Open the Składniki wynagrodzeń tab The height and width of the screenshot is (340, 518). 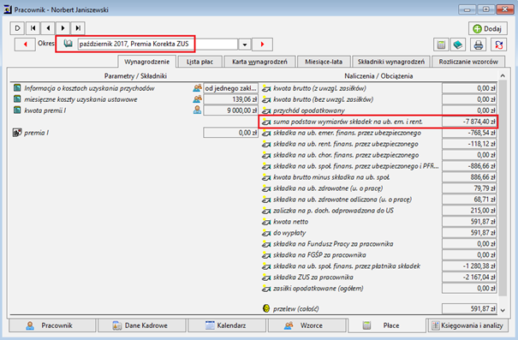[x=391, y=62]
